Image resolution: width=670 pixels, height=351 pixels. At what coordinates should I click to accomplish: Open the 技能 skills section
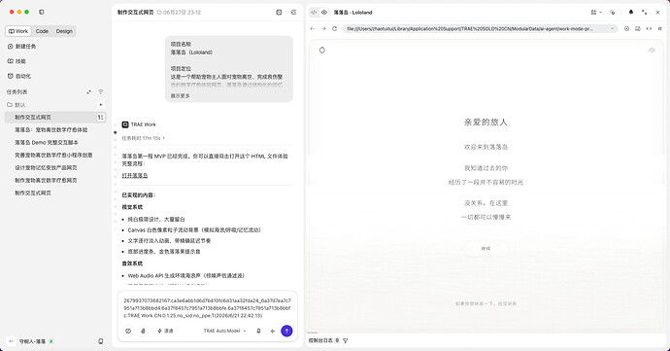(x=17, y=61)
